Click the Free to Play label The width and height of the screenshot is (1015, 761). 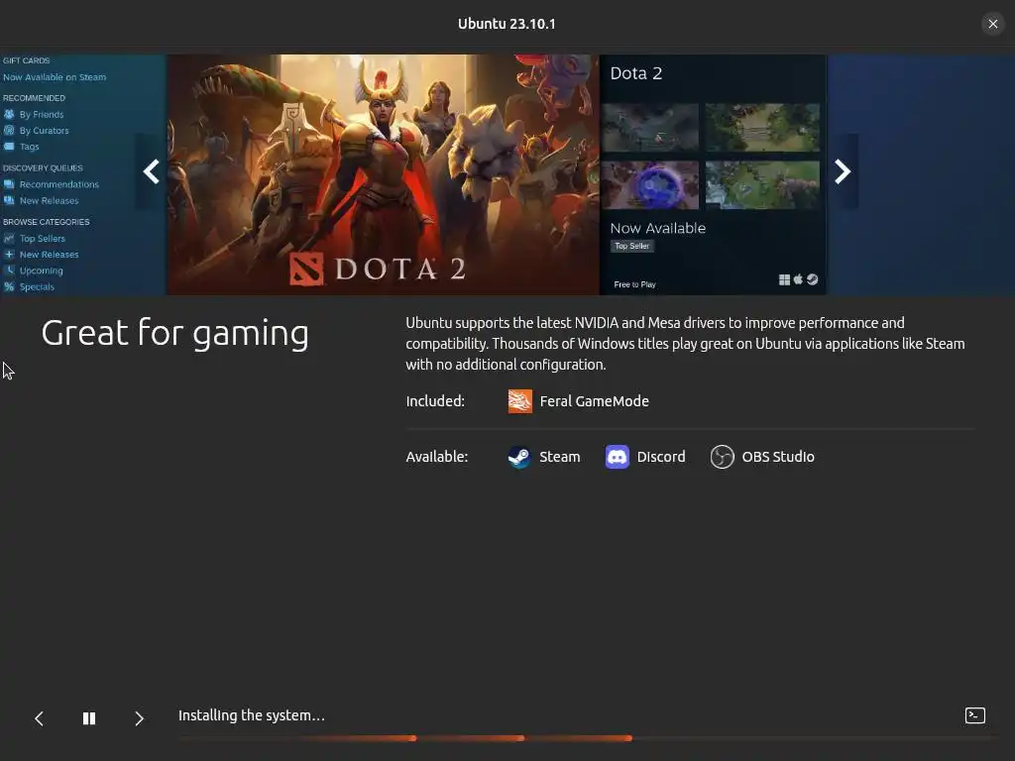(635, 284)
